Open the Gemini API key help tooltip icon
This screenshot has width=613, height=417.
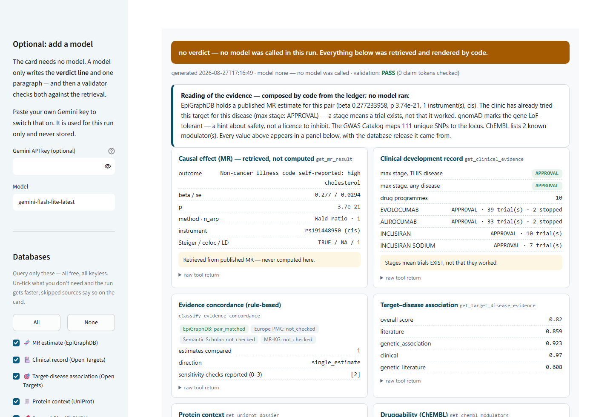pos(112,151)
